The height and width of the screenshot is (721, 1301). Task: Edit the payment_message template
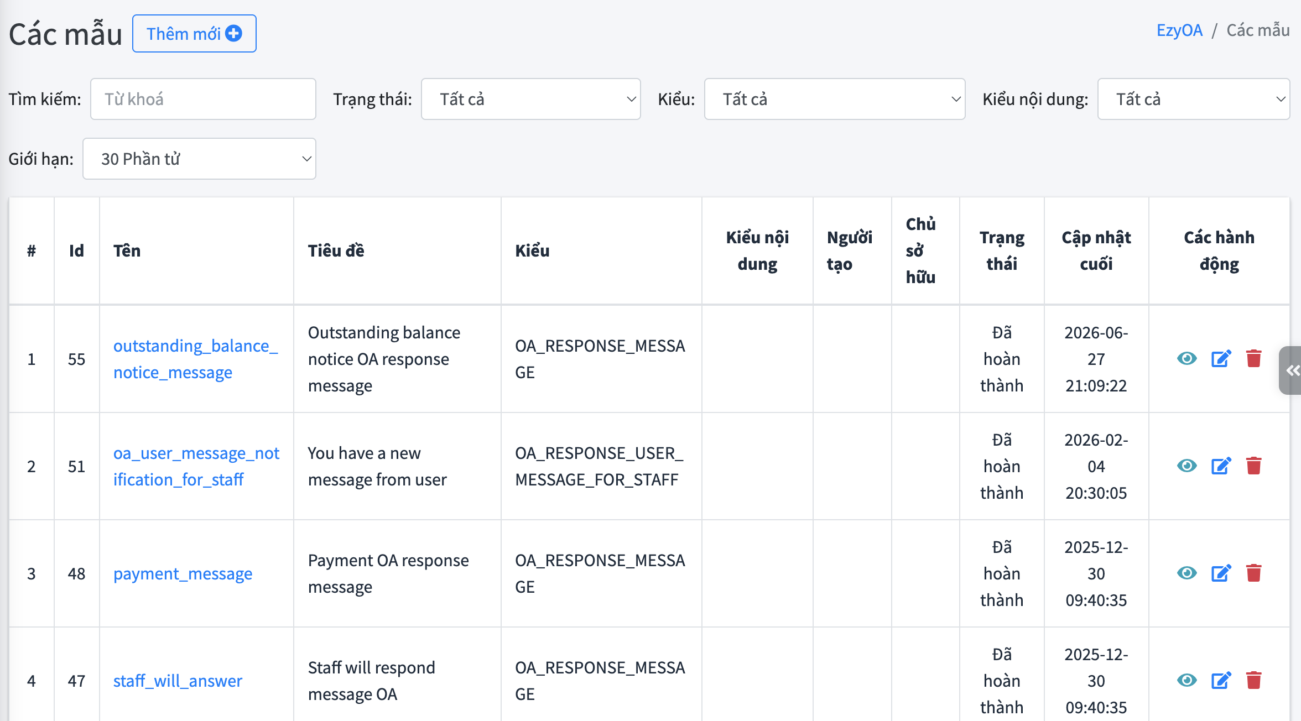click(1221, 573)
